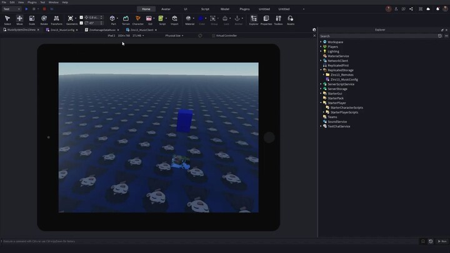Image resolution: width=450 pixels, height=253 pixels.
Task: Click the play test button
Action: click(26, 9)
